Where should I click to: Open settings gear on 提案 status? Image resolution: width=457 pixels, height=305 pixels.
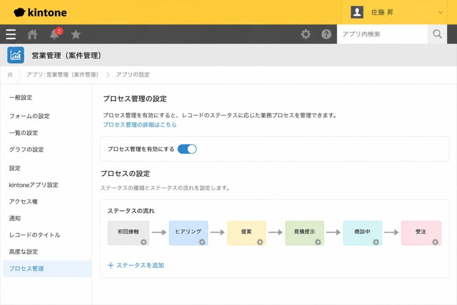(x=260, y=242)
